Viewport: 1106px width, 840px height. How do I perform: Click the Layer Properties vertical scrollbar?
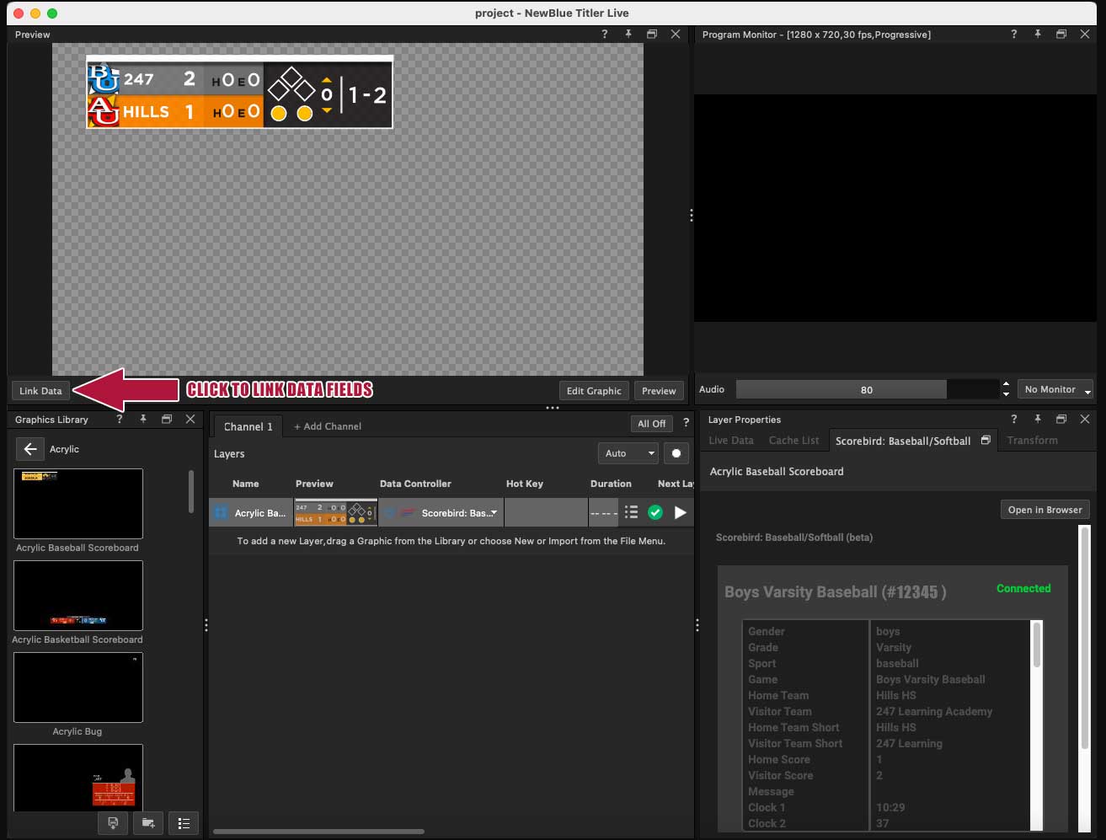pos(1085,636)
